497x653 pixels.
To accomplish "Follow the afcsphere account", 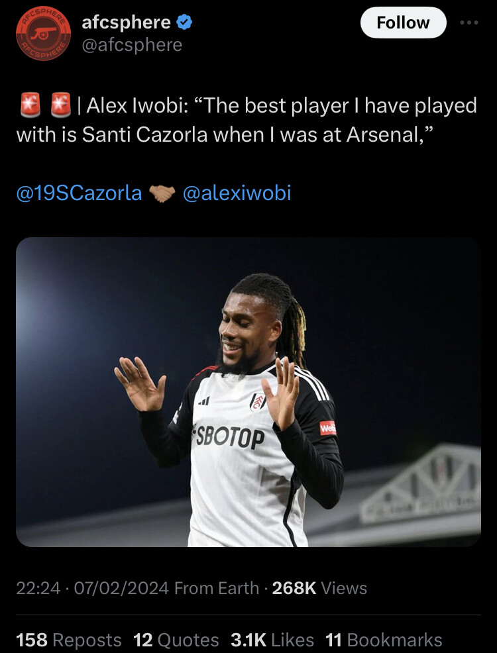I will 403,23.
